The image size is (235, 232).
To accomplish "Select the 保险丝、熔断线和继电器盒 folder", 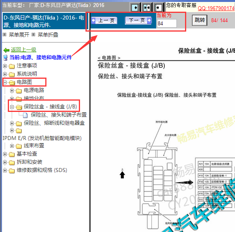I will click(54, 123).
